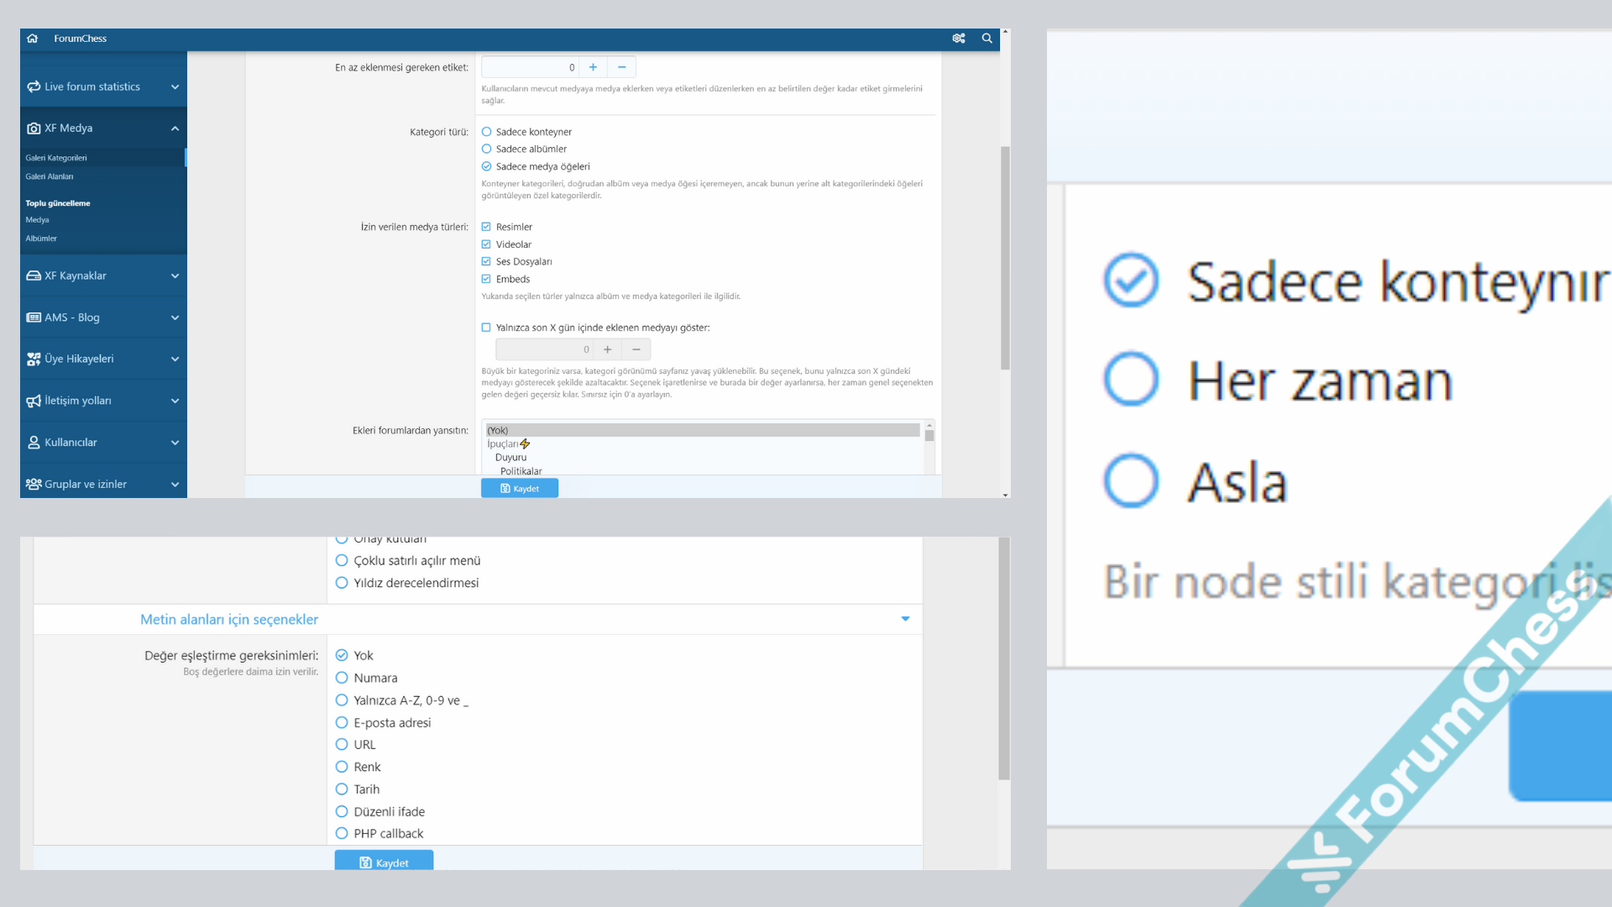Click the AMS - Blog newspaper icon
Image resolution: width=1612 pixels, height=907 pixels.
34,317
